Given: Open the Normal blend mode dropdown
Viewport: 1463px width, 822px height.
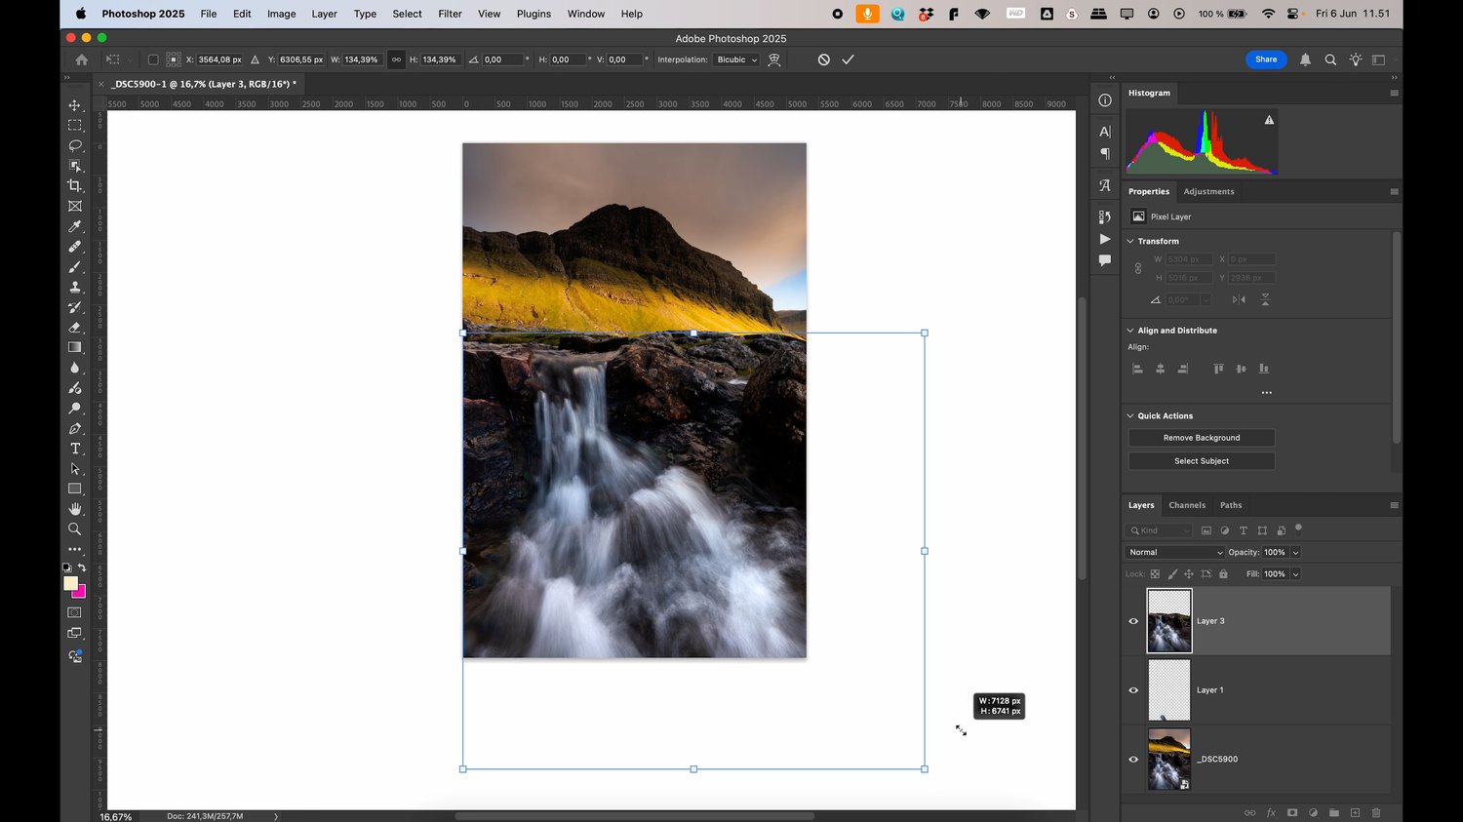Looking at the screenshot, I should coord(1174,552).
